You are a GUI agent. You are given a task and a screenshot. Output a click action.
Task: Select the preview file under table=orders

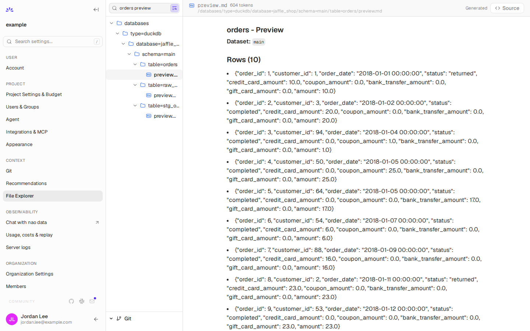(144, 75)
